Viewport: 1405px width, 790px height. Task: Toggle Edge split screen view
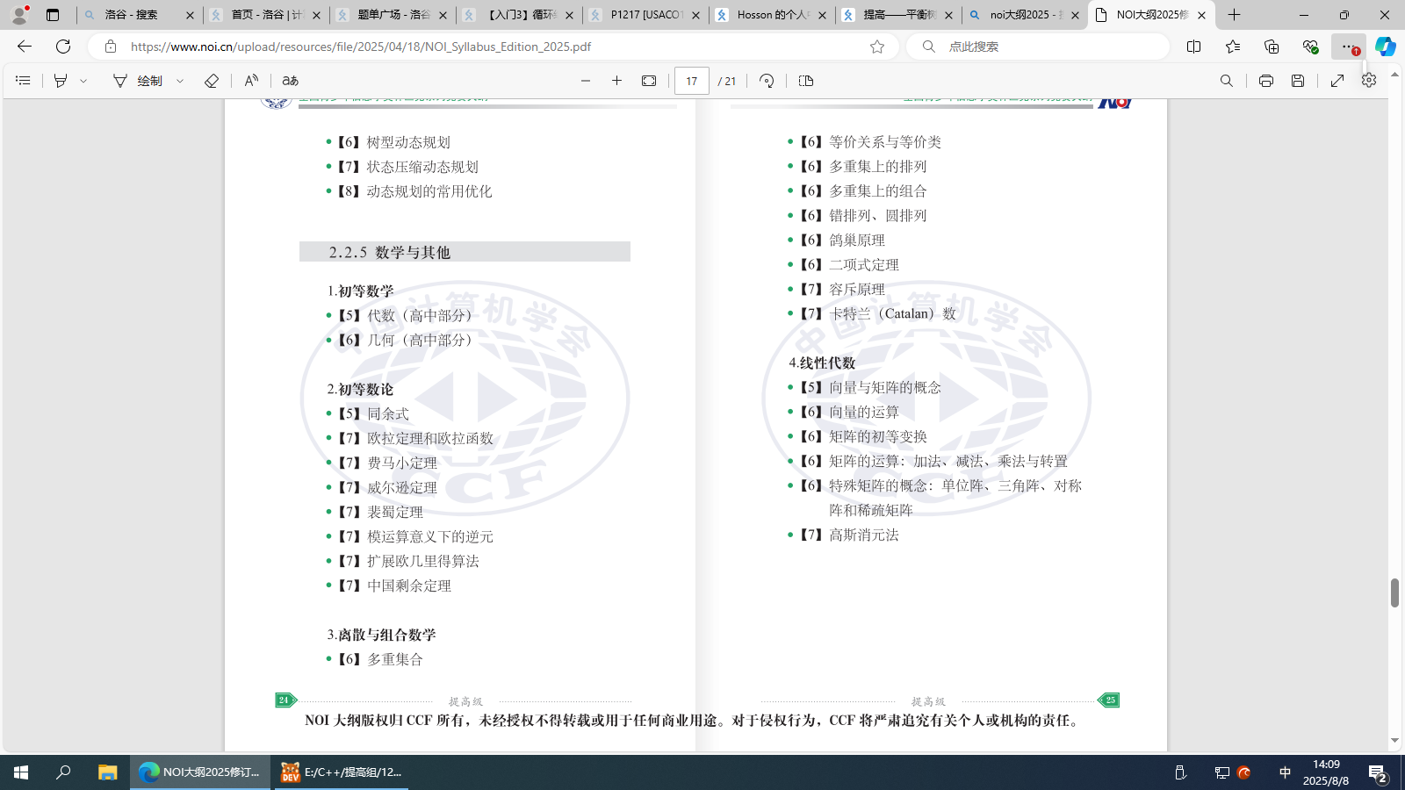click(x=1193, y=47)
